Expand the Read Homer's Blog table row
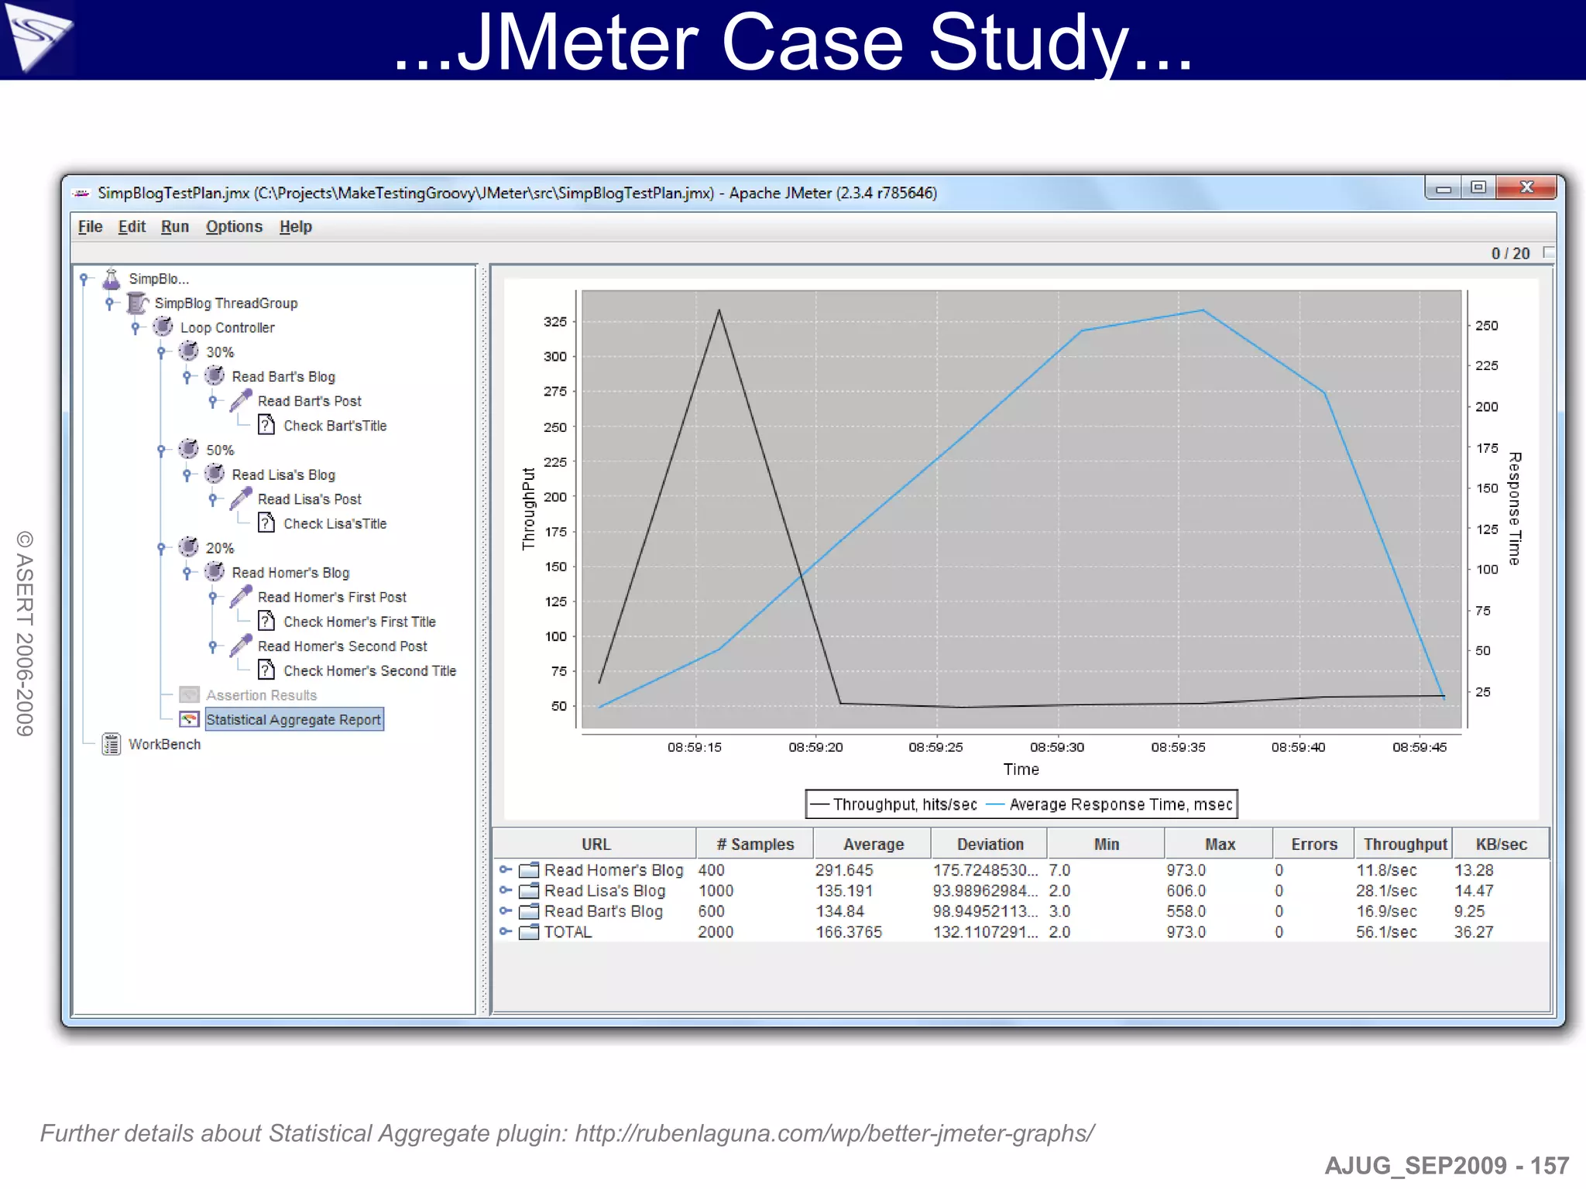Image resolution: width=1586 pixels, height=1189 pixels. [x=505, y=870]
